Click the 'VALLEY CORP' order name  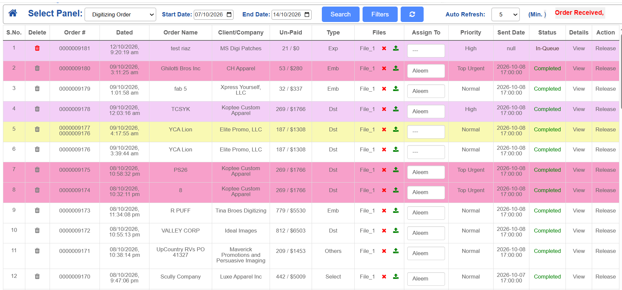point(181,231)
